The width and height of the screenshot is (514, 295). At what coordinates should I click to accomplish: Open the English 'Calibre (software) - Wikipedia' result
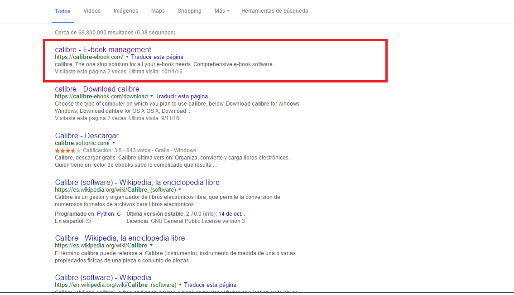[103, 277]
